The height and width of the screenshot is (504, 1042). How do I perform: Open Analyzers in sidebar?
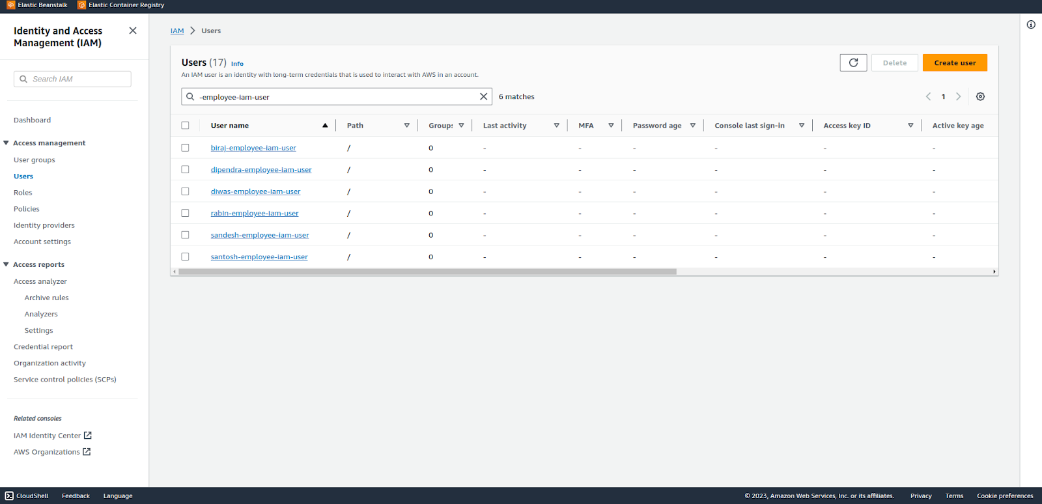pos(41,314)
